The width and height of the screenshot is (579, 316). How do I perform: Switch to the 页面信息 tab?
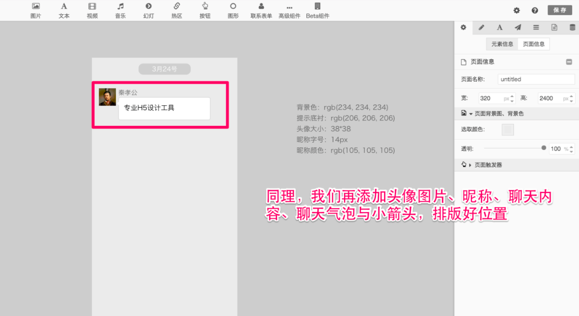pos(533,44)
